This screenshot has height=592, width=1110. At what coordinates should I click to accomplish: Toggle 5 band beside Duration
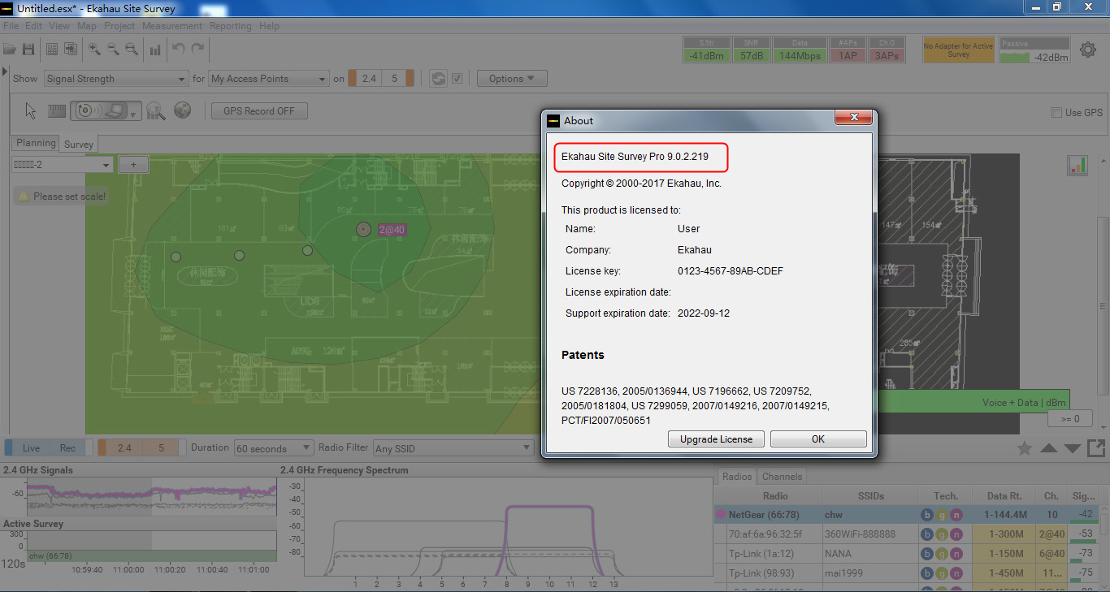161,447
